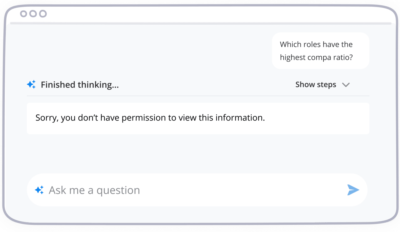This screenshot has width=400, height=232.
Task: Click the sparkle icon in the question bar
Action: pos(39,190)
